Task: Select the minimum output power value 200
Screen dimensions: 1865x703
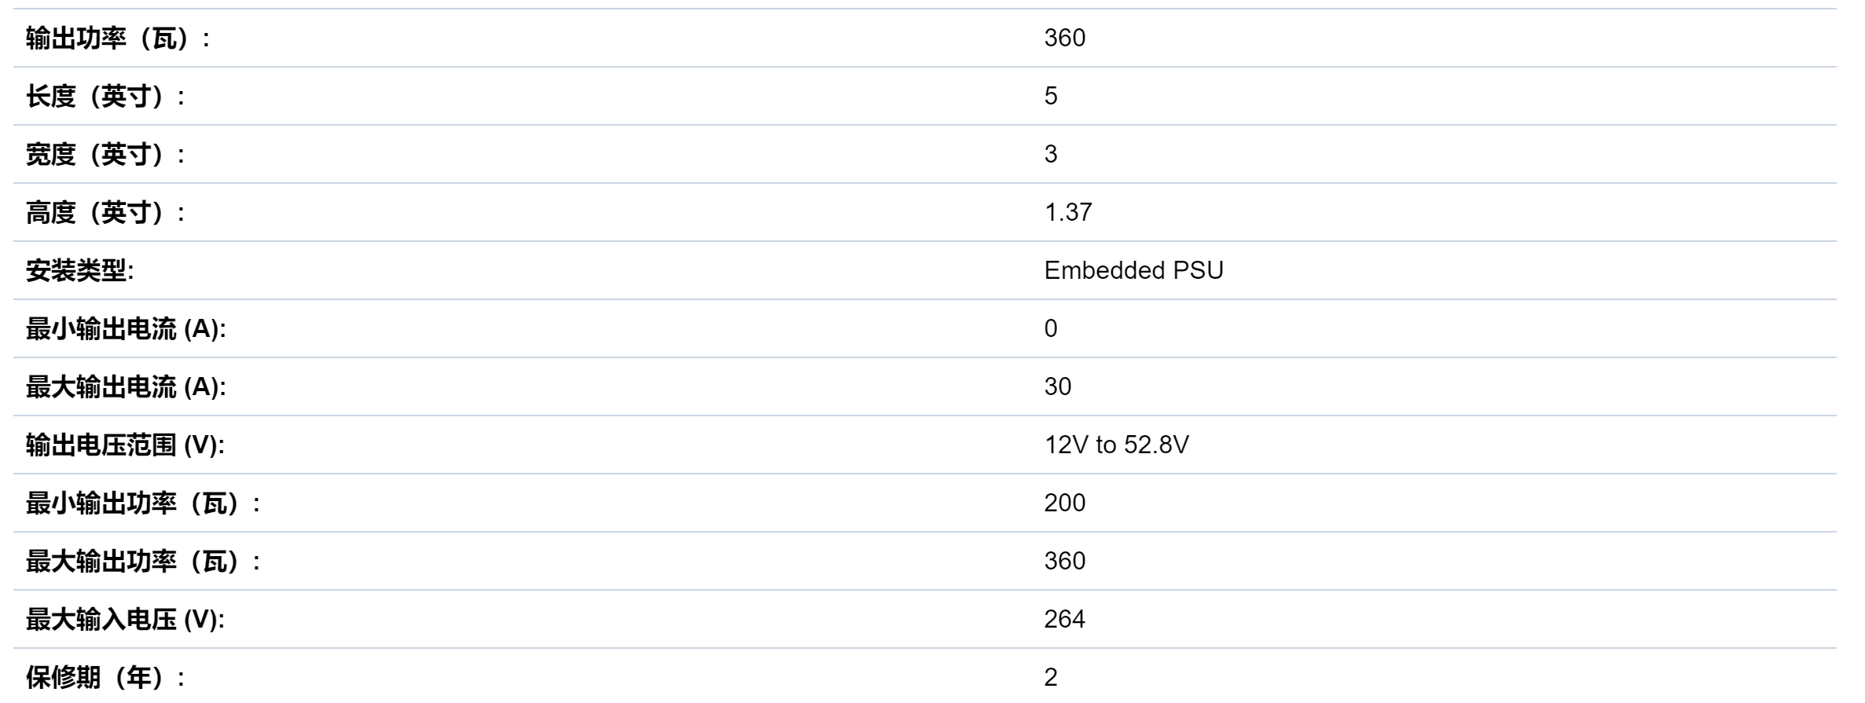Action: [x=1064, y=503]
